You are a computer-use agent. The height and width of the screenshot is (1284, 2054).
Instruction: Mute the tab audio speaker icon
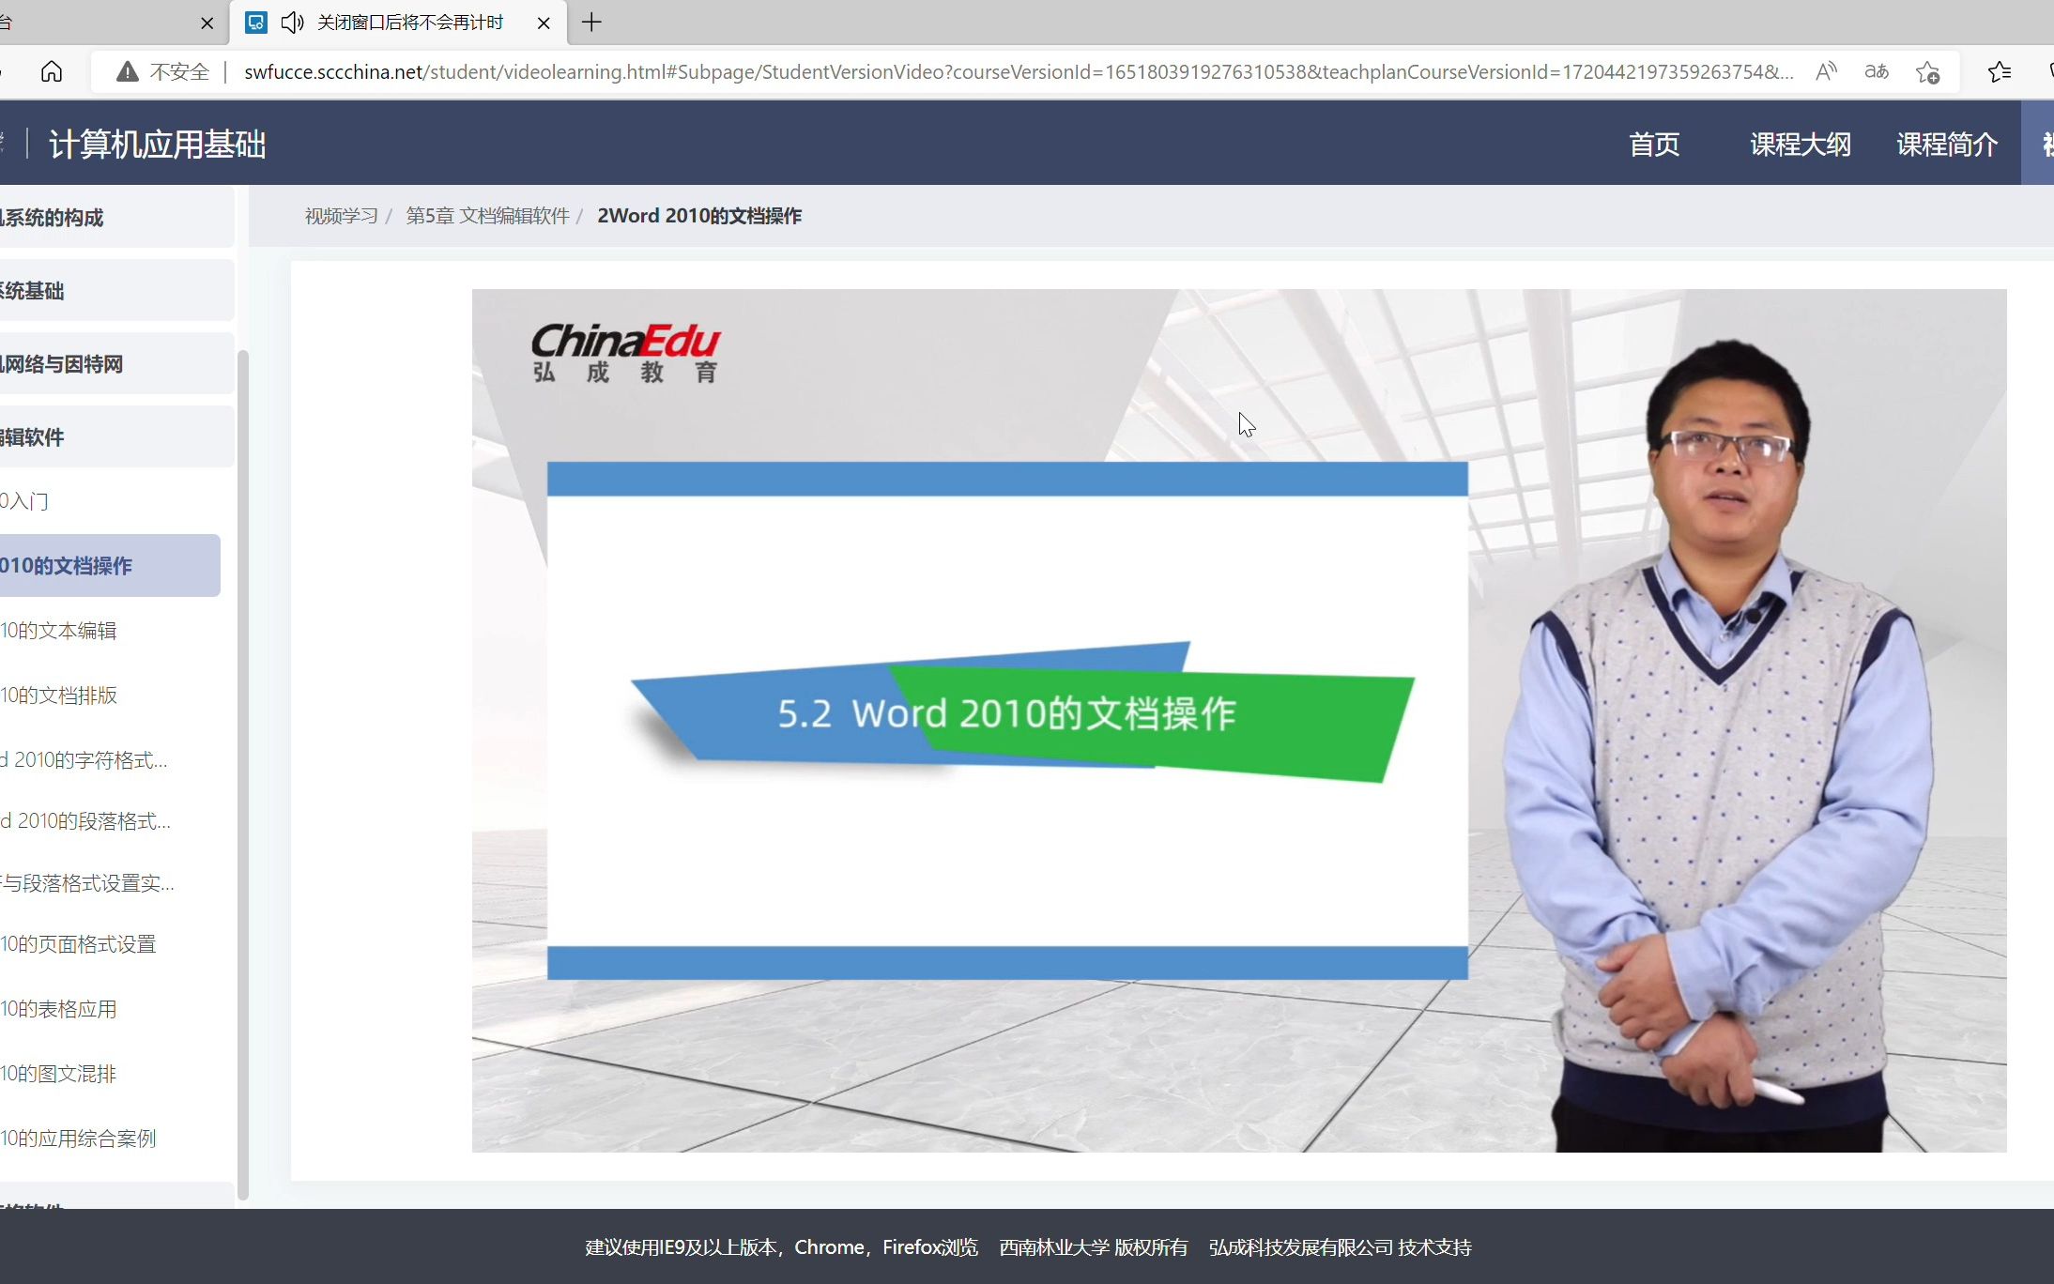tap(292, 23)
